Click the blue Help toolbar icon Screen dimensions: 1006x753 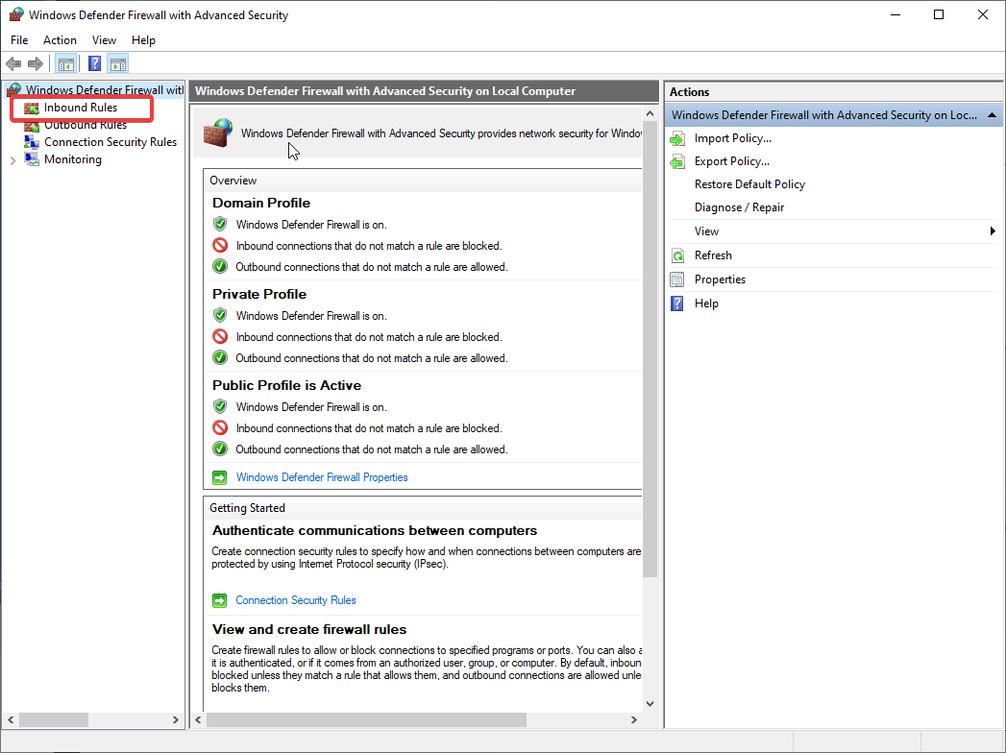coord(95,63)
